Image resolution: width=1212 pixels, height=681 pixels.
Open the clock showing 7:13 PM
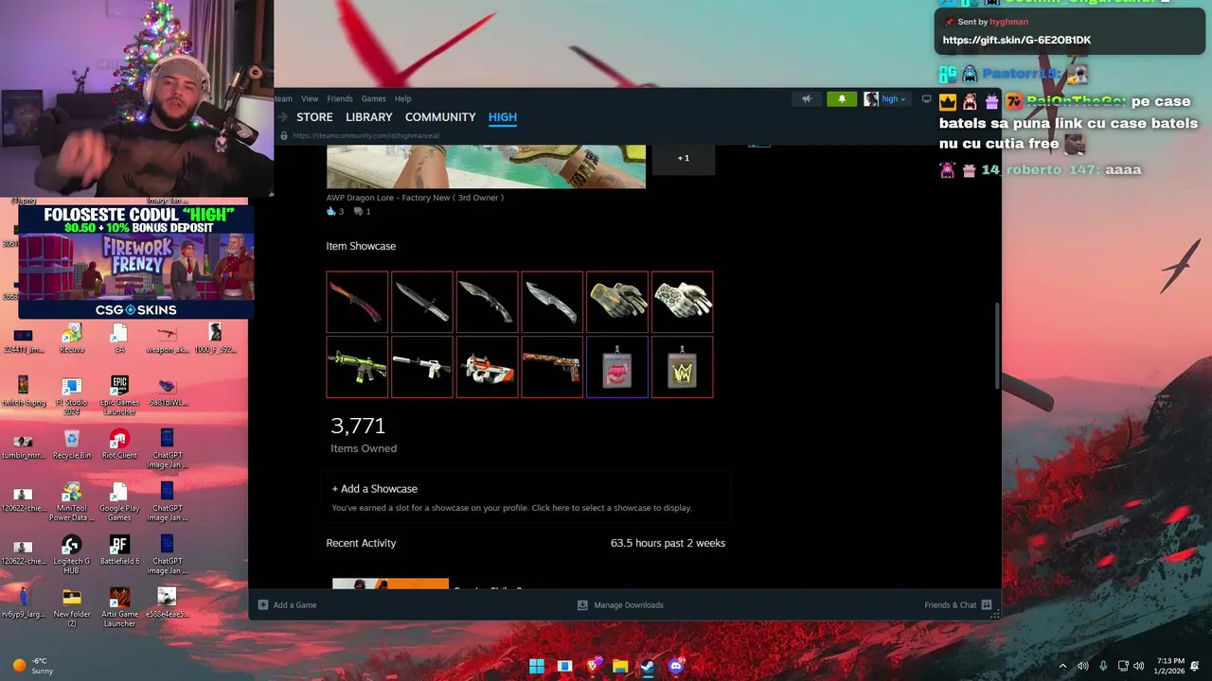pos(1169,666)
